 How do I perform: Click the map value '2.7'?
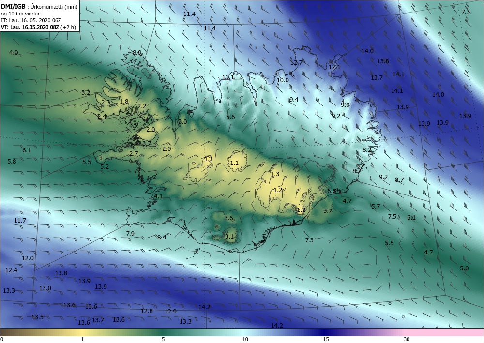[134, 154]
